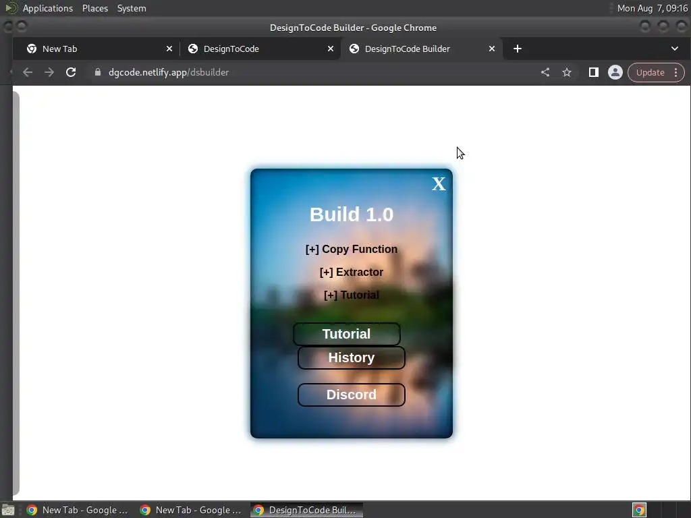Close the DesignToCode tab
The width and height of the screenshot is (691, 518).
click(x=331, y=49)
